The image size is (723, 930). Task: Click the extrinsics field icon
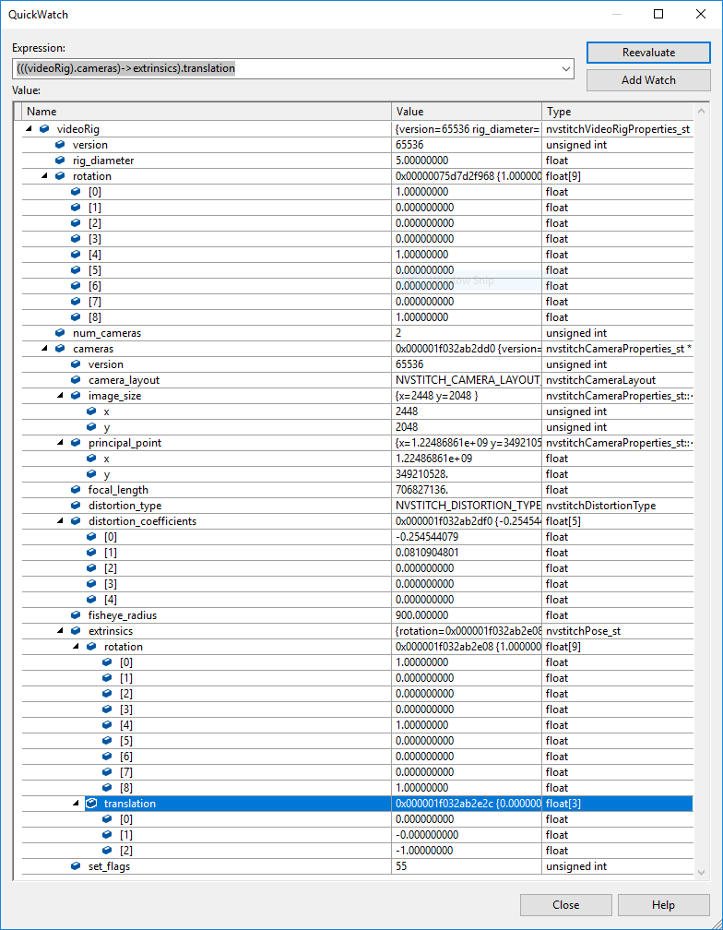pos(76,630)
